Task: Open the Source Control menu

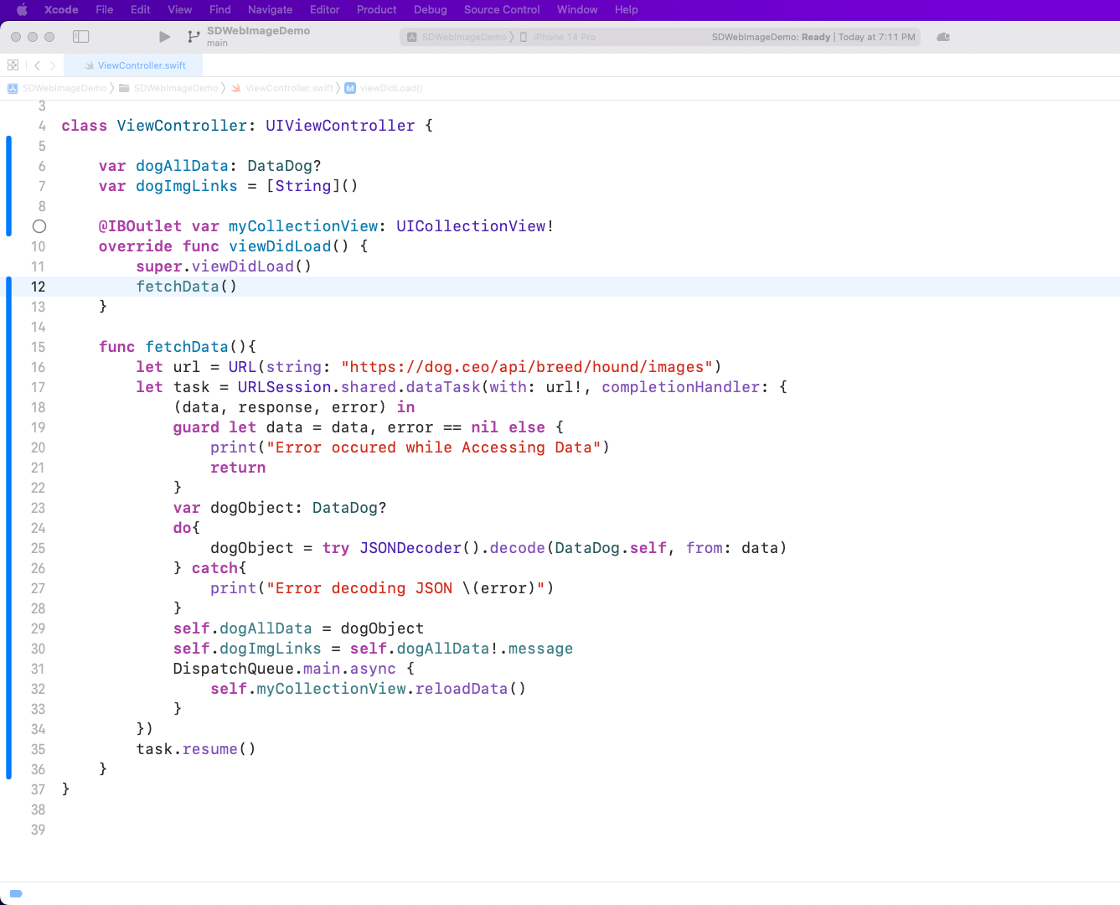Action: coord(502,10)
